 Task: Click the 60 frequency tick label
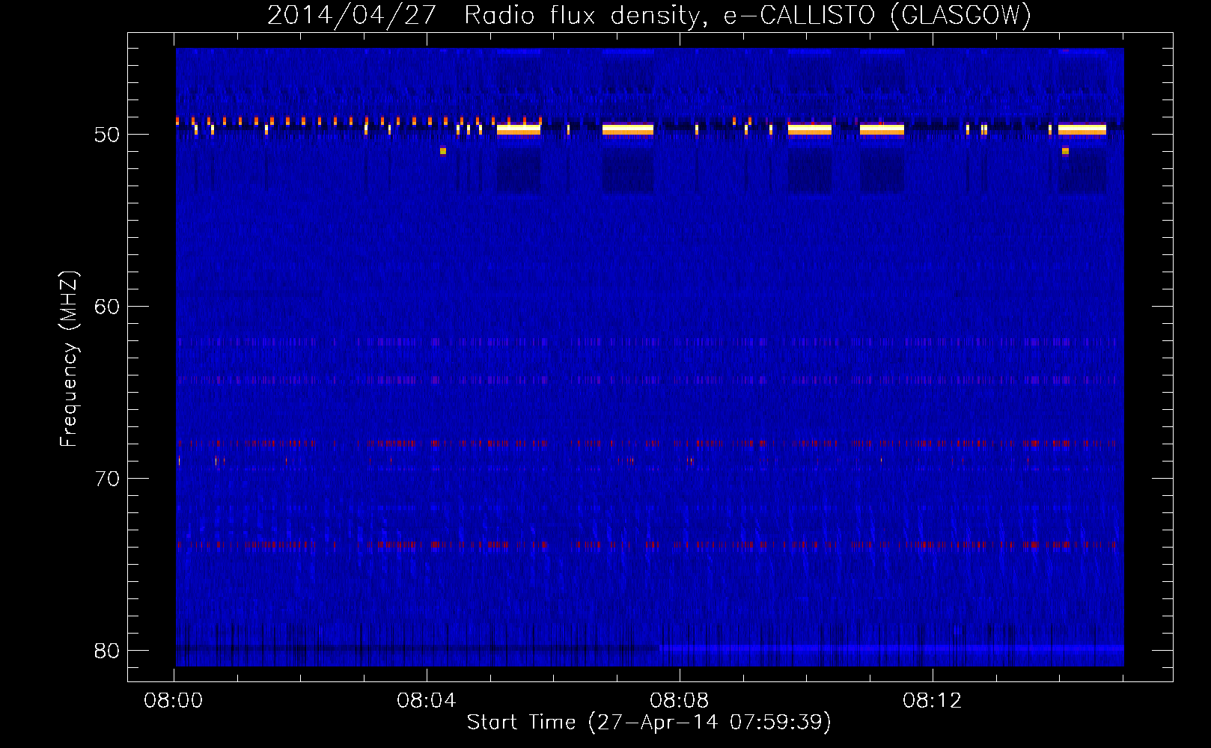click(x=108, y=307)
